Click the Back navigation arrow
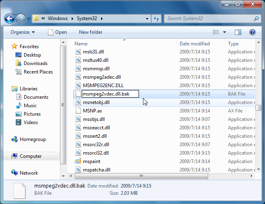The image size is (265, 204). pos(9,18)
